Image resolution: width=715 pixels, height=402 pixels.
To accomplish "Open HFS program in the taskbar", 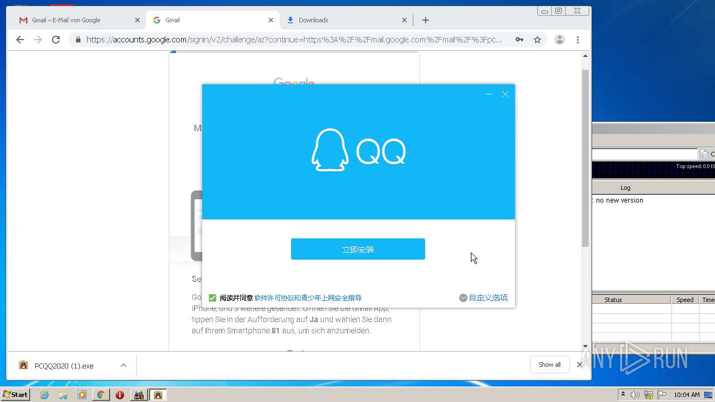I will 139,395.
